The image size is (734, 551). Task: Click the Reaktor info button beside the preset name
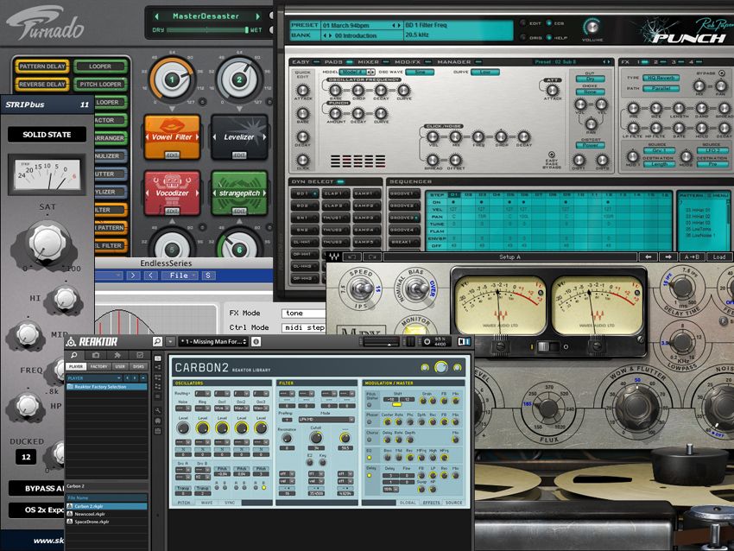pyautogui.click(x=256, y=342)
